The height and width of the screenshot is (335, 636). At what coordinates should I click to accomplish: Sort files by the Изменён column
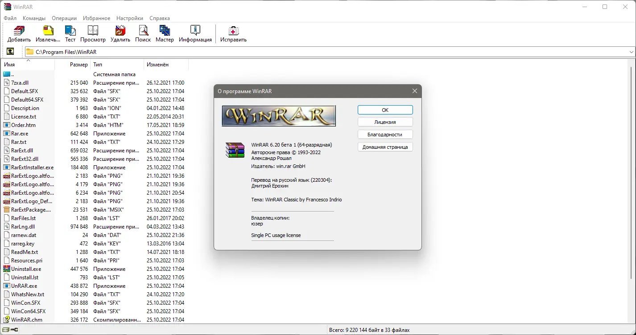(x=166, y=65)
